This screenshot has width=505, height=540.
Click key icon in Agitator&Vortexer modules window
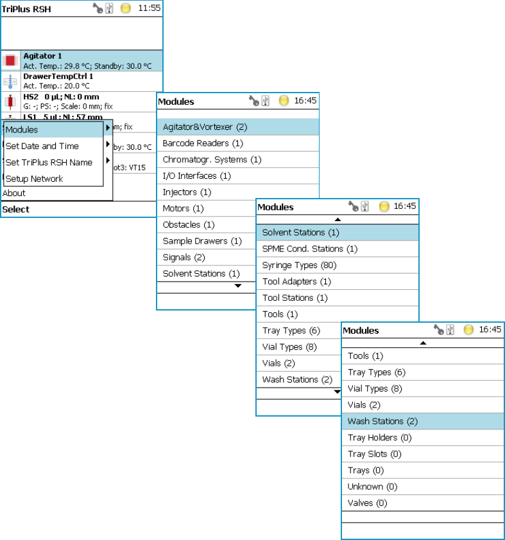pos(254,100)
